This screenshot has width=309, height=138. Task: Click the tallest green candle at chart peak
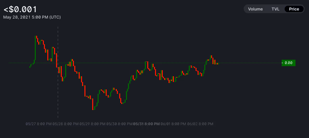point(35,48)
